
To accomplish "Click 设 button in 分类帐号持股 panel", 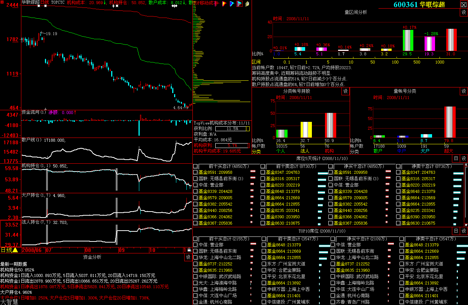I will (345, 91).
